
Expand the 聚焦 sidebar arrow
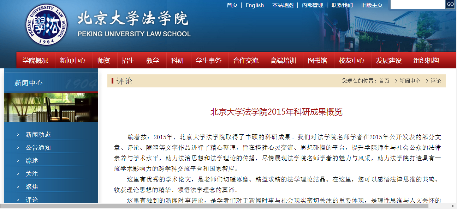click(18, 187)
